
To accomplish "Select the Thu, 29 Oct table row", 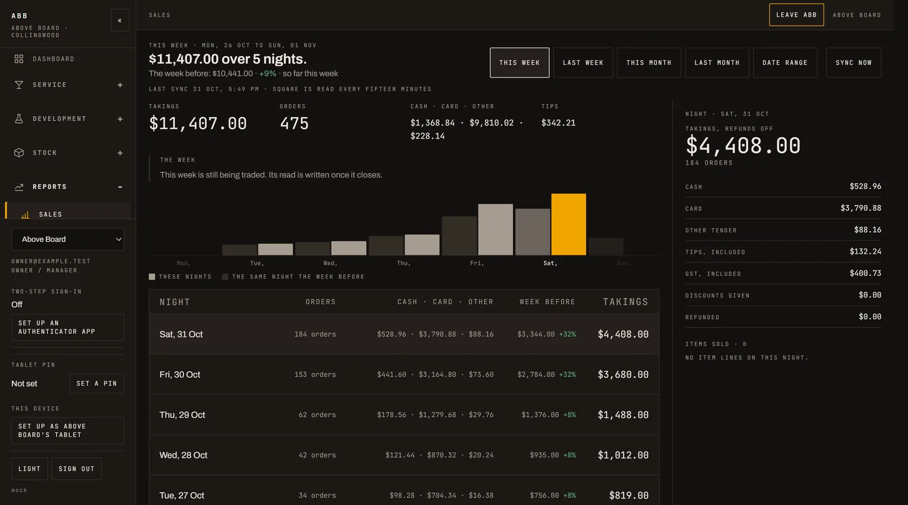I will coord(404,415).
